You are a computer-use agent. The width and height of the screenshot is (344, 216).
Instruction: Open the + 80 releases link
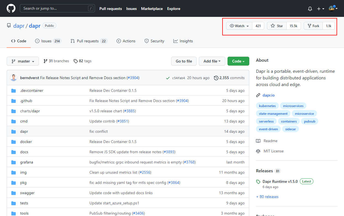click(x=267, y=197)
